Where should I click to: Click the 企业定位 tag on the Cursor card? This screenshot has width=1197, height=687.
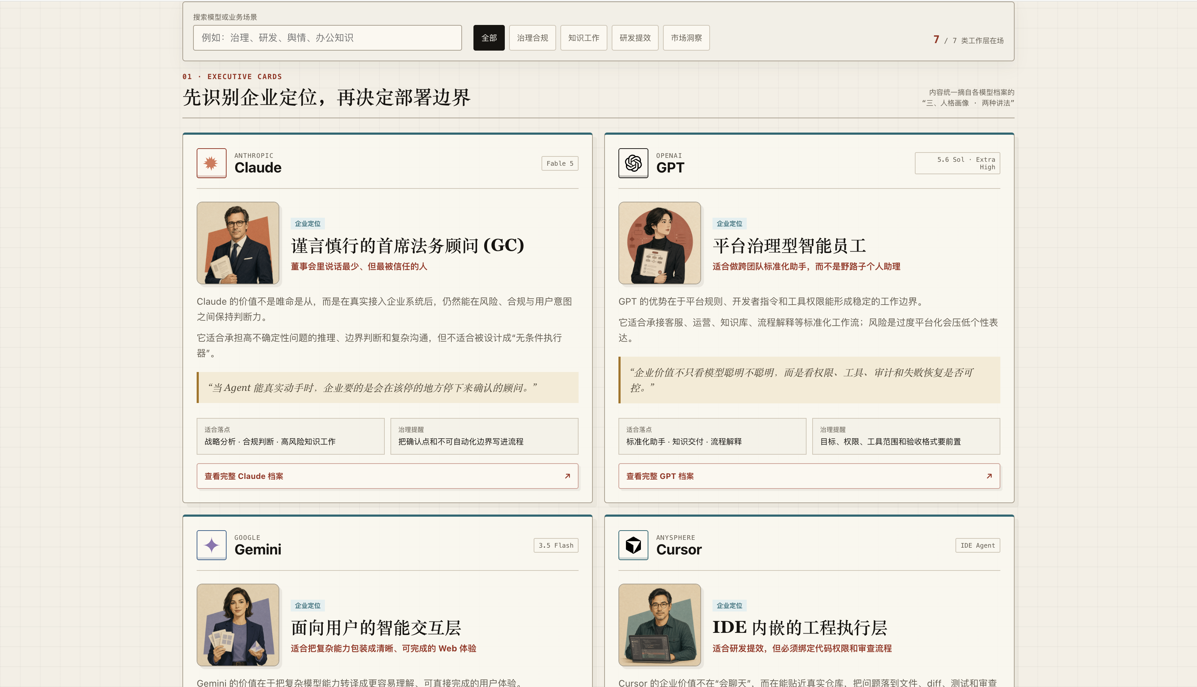[x=729, y=605]
